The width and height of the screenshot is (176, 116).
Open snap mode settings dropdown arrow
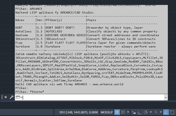(x=127, y=112)
